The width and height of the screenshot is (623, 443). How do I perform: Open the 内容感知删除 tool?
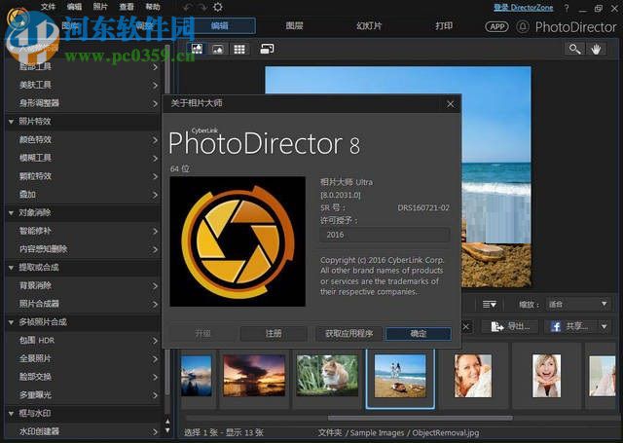tap(83, 249)
